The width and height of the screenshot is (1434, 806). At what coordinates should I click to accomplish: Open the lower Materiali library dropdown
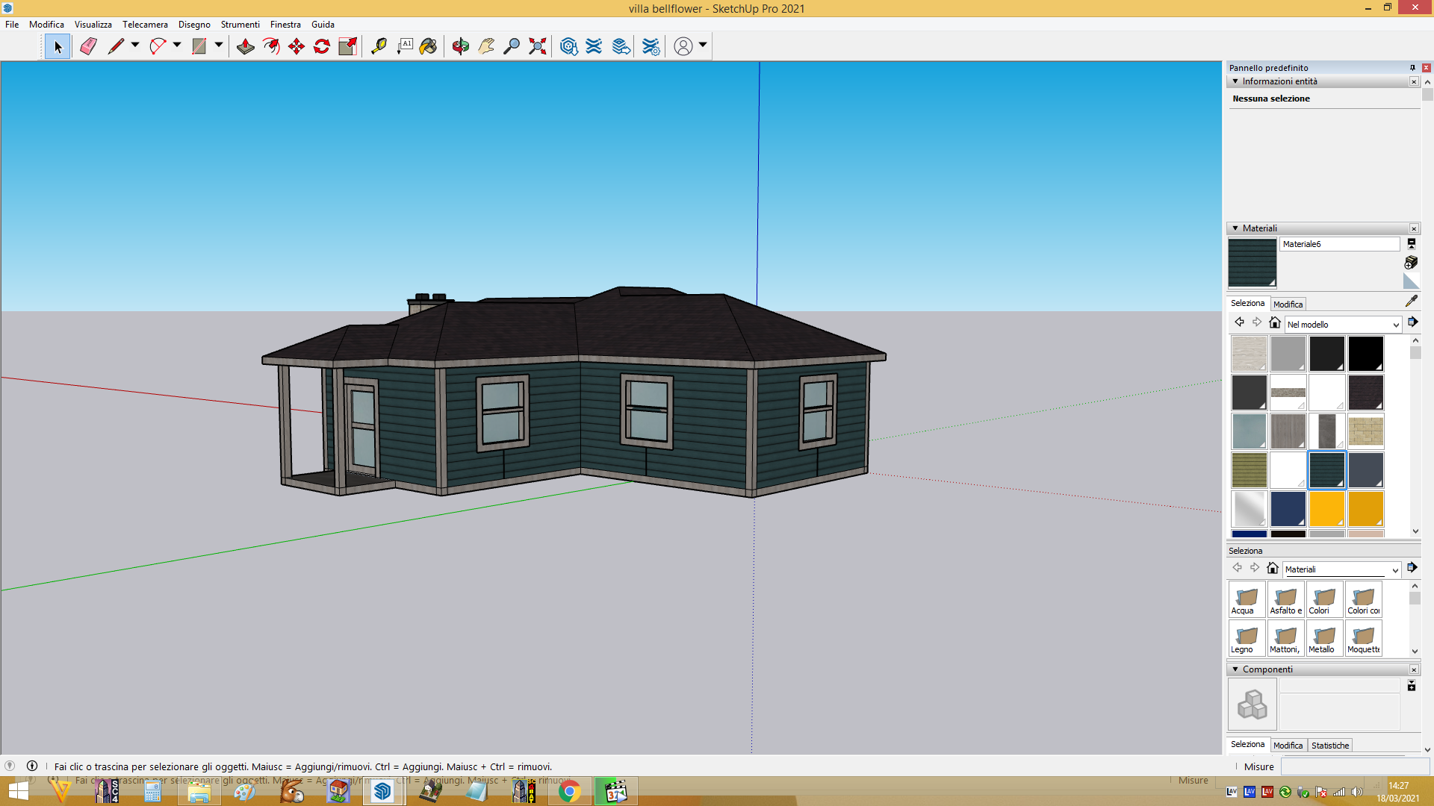(1341, 569)
